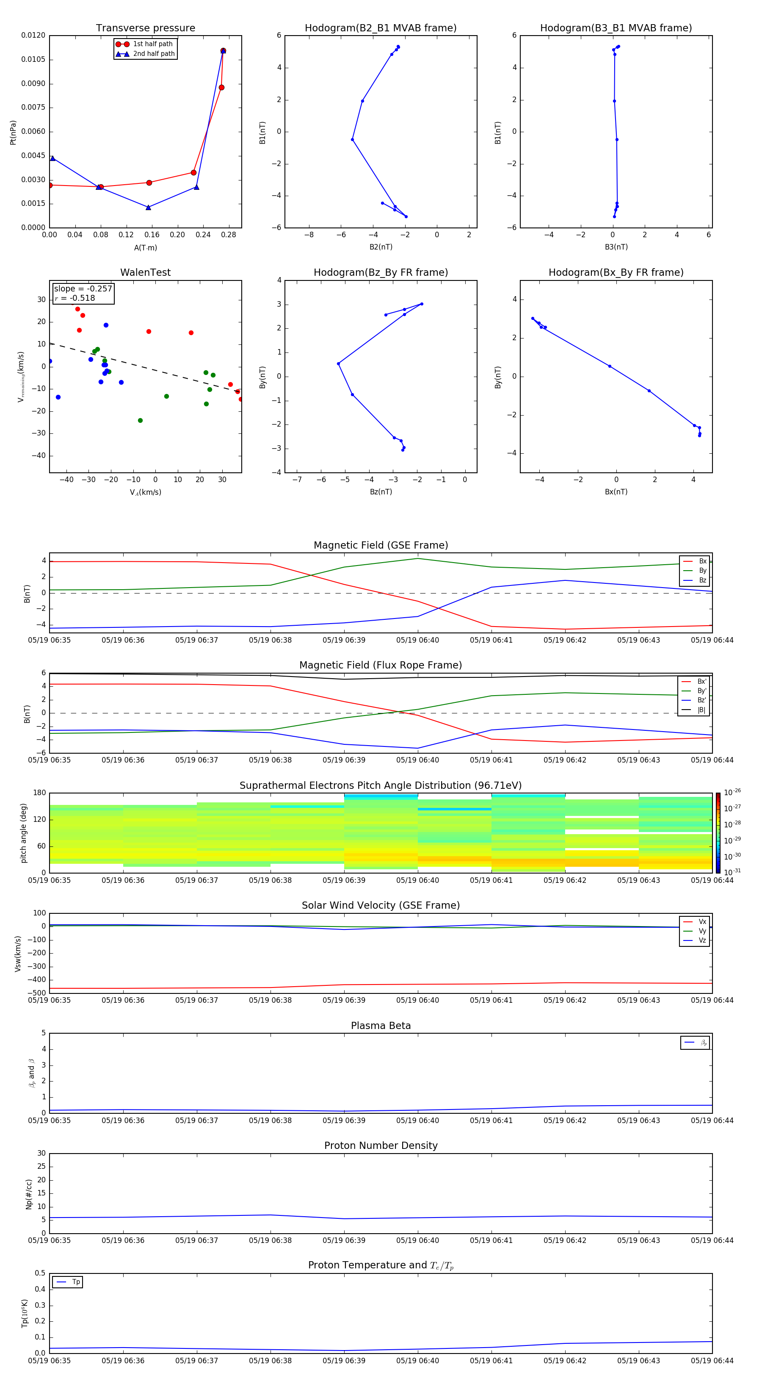Viewport: 762px width, 1398px height.
Task: Click the 'Hodogram(B3_B1 MVAB frame)' title
Action: (616, 28)
